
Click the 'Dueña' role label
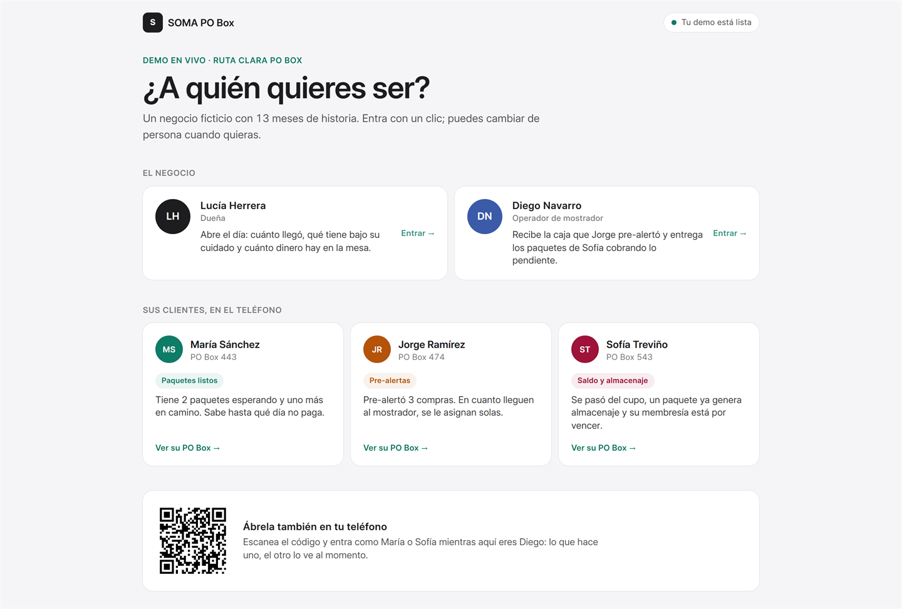pyautogui.click(x=213, y=218)
